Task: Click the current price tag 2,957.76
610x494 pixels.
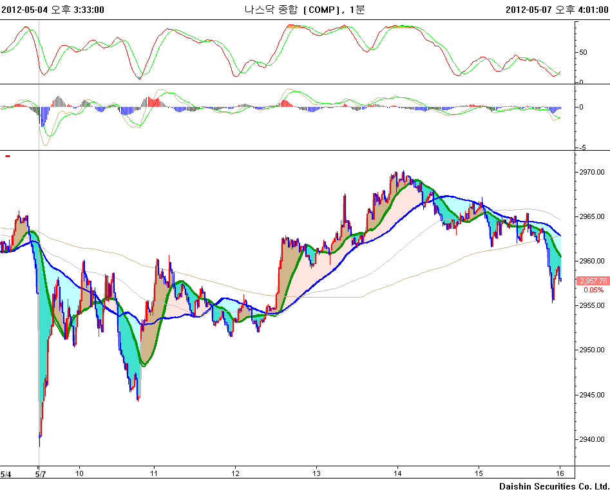Action: (x=592, y=281)
